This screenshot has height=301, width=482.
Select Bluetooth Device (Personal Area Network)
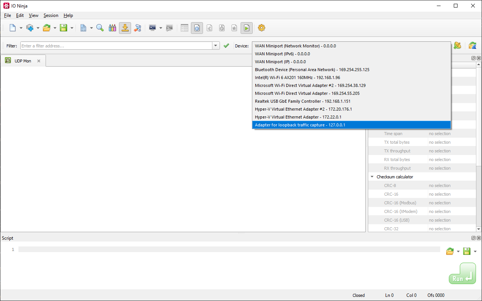[x=351, y=70]
